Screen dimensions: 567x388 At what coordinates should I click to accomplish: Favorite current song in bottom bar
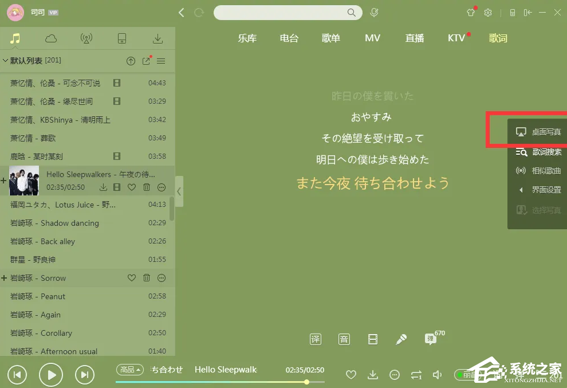point(351,375)
